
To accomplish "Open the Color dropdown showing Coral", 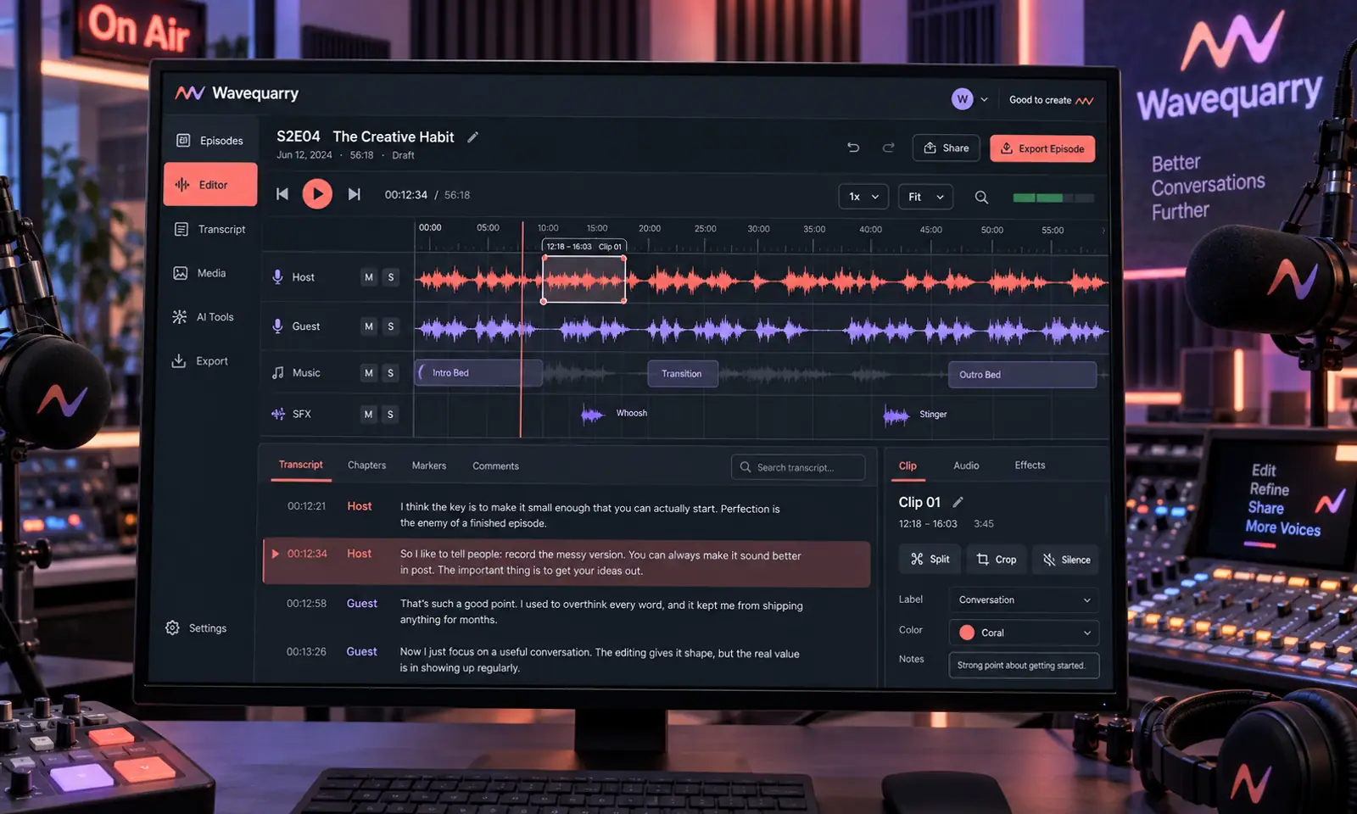I will [1024, 633].
